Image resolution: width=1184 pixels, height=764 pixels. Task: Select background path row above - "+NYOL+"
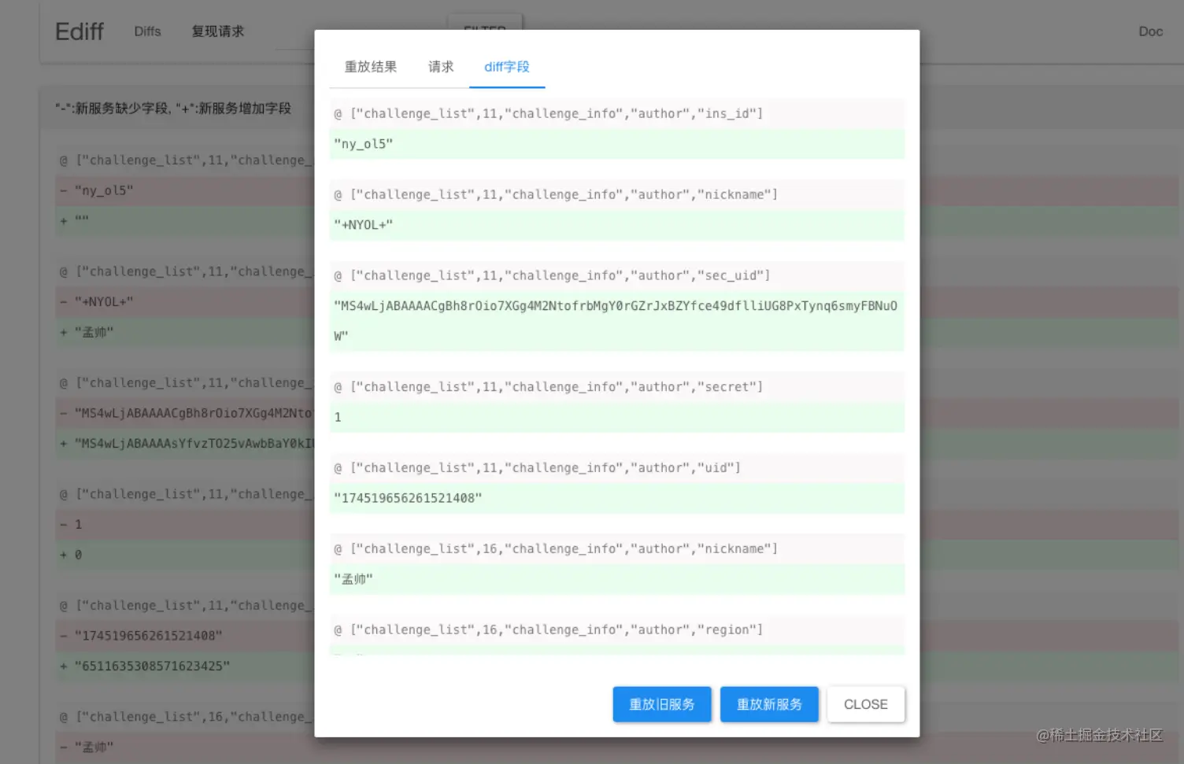click(185, 271)
